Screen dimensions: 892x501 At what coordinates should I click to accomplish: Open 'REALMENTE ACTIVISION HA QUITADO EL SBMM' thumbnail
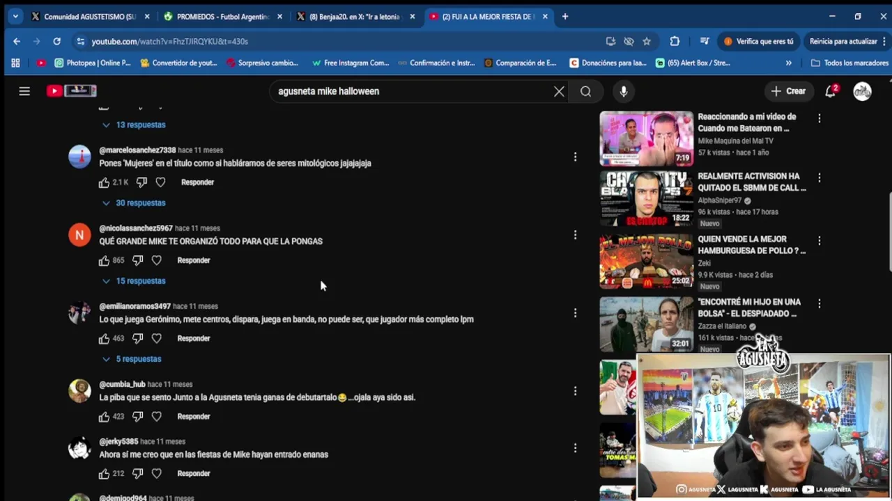click(x=646, y=198)
